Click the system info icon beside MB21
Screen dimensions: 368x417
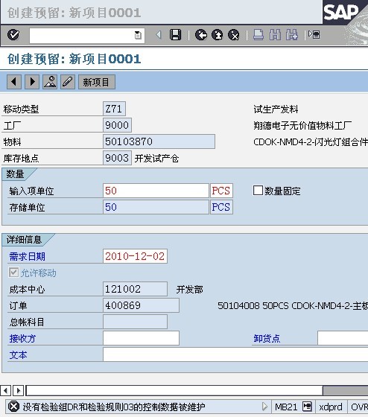coord(307,407)
